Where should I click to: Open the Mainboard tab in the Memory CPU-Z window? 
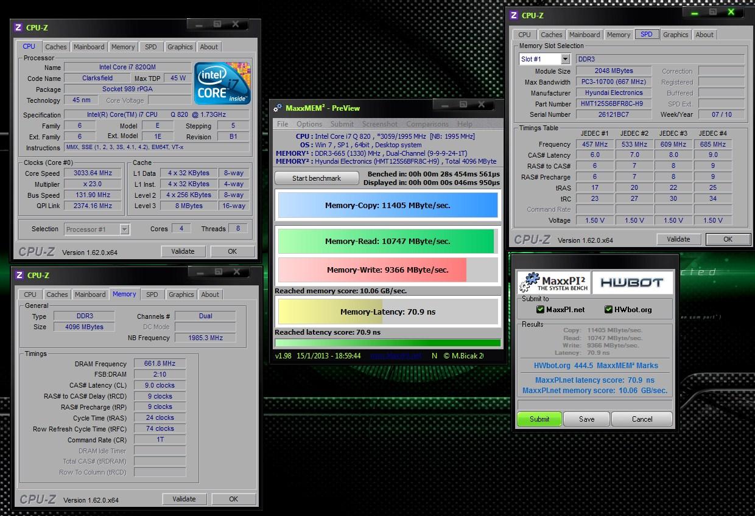point(90,295)
